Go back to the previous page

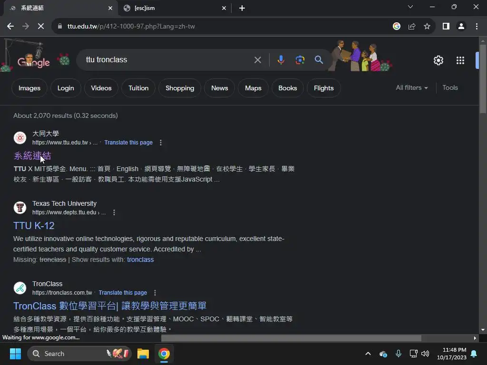pos(10,27)
